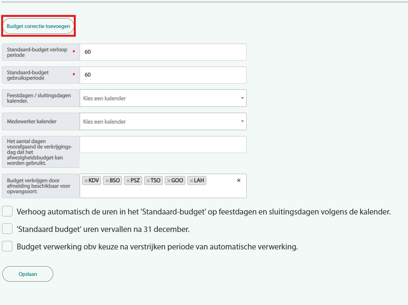The height and width of the screenshot is (305, 408).
Task: Remove the GOO tag
Action: [x=169, y=181]
